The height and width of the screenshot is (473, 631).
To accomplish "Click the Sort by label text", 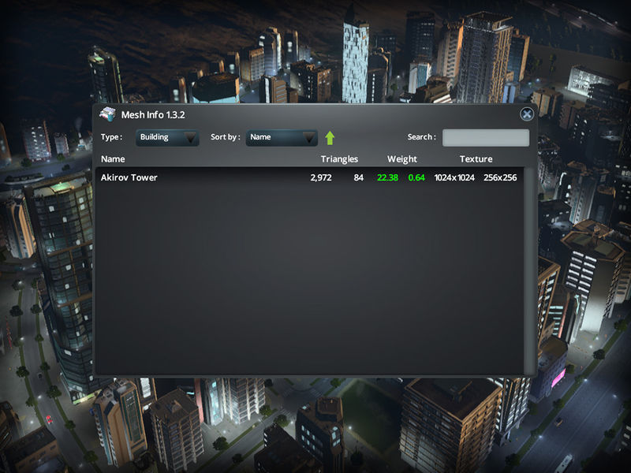I will pyautogui.click(x=225, y=137).
